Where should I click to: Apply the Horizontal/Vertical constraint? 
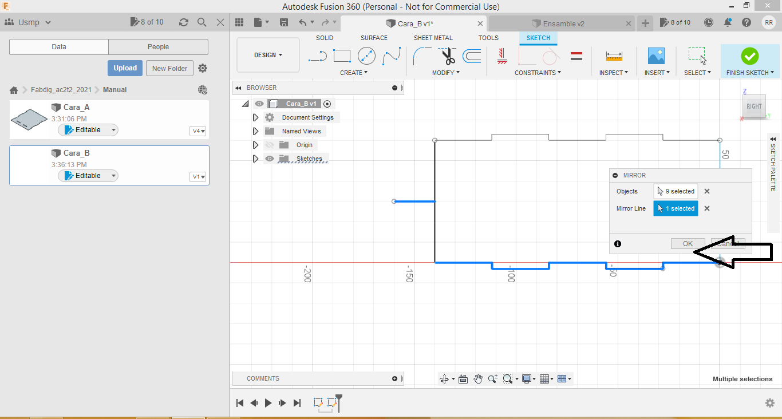(x=502, y=56)
